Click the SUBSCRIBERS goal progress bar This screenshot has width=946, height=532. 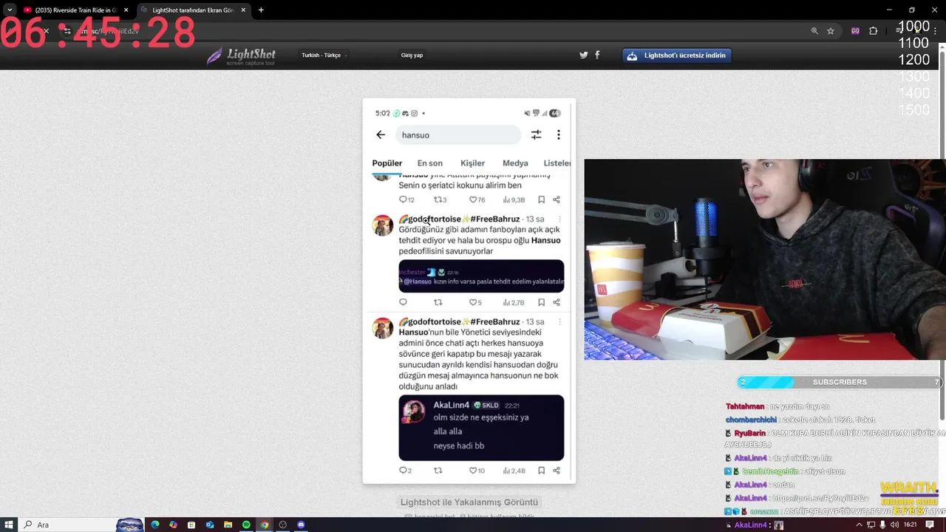pos(840,382)
